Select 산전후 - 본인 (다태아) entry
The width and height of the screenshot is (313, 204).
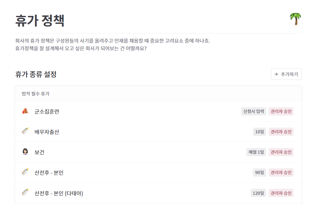(158, 193)
